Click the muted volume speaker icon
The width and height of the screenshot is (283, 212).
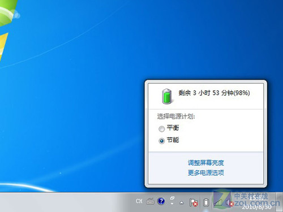pos(230,203)
